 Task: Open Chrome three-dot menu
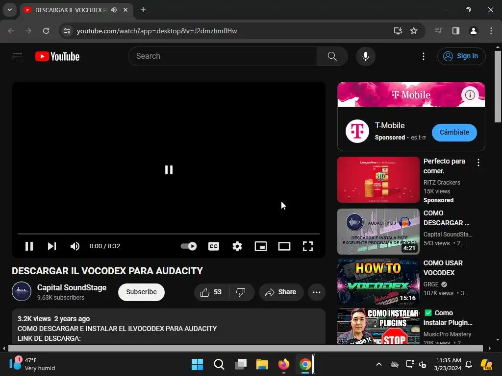coord(491,31)
